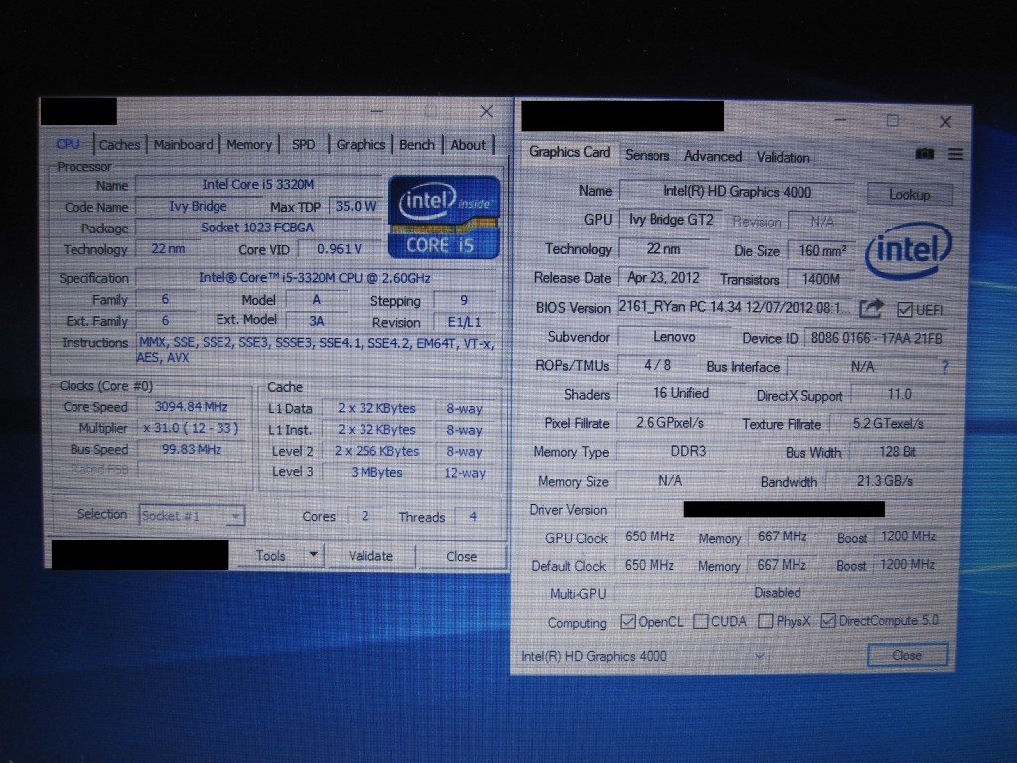Close the CPU window via Close button
The height and width of the screenshot is (763, 1017).
[x=461, y=556]
